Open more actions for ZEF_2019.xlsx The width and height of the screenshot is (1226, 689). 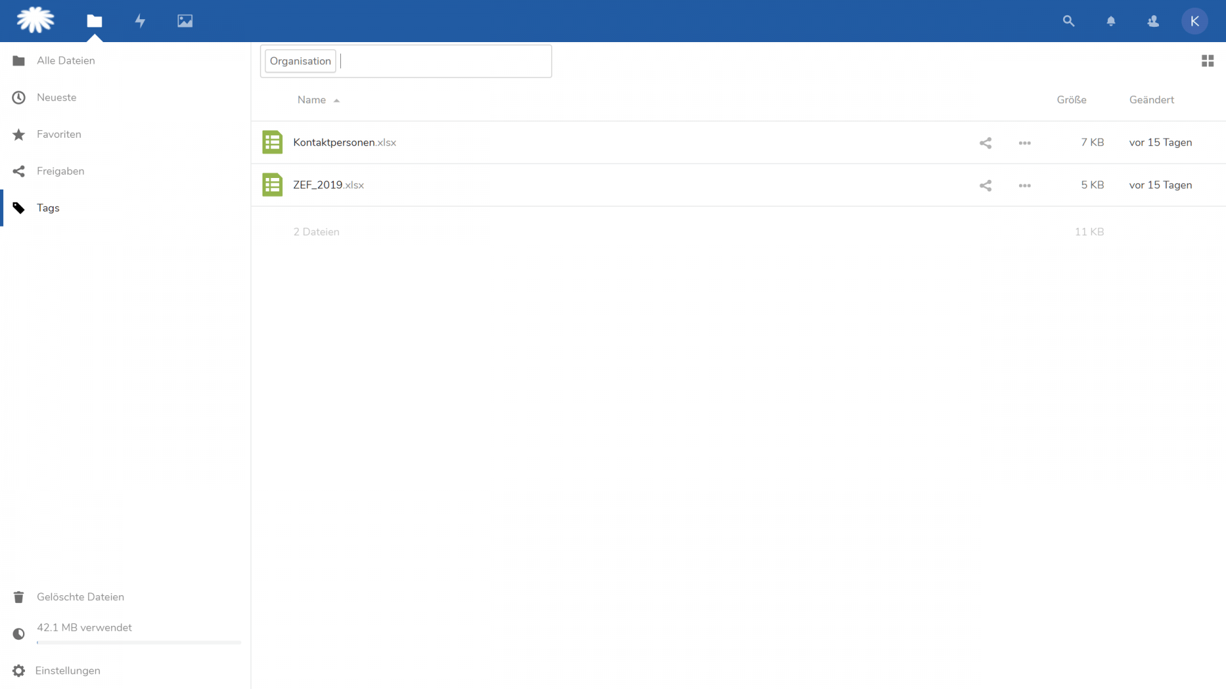[x=1025, y=186]
